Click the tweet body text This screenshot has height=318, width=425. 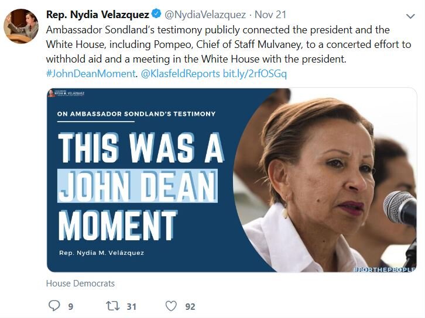(x=228, y=44)
